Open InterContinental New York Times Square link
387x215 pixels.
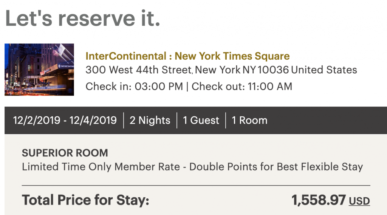point(187,56)
